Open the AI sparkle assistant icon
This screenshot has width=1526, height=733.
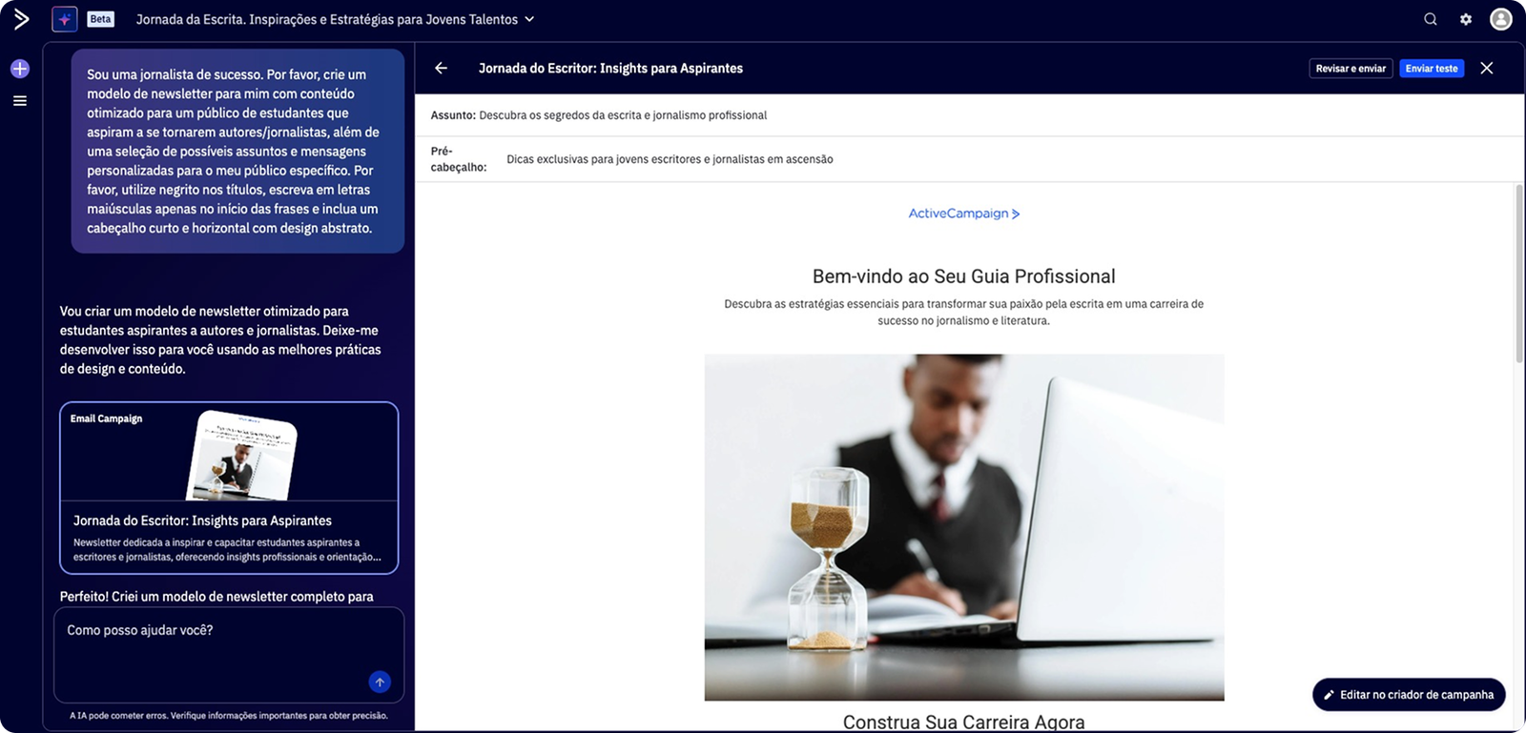click(65, 19)
